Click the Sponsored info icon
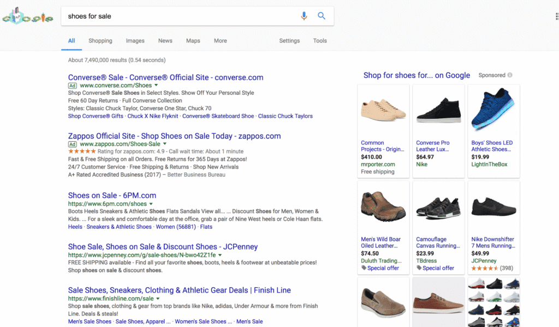559x327 pixels. [510, 75]
